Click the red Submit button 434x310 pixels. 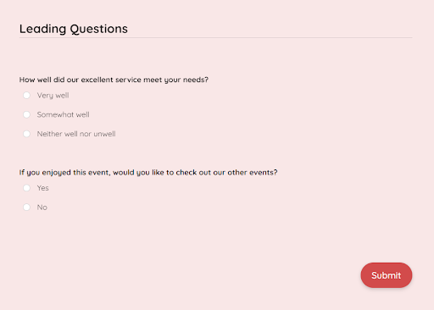click(387, 275)
